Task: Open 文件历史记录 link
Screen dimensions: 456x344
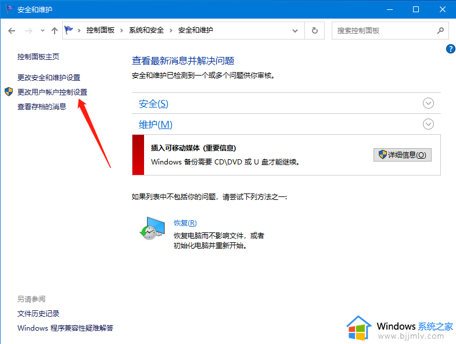Action: pyautogui.click(x=38, y=313)
